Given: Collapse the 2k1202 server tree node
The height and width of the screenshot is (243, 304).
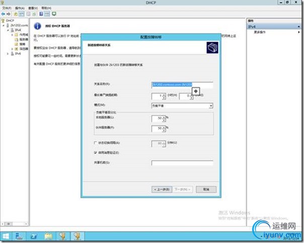Looking at the screenshot, I should coord(4,25).
